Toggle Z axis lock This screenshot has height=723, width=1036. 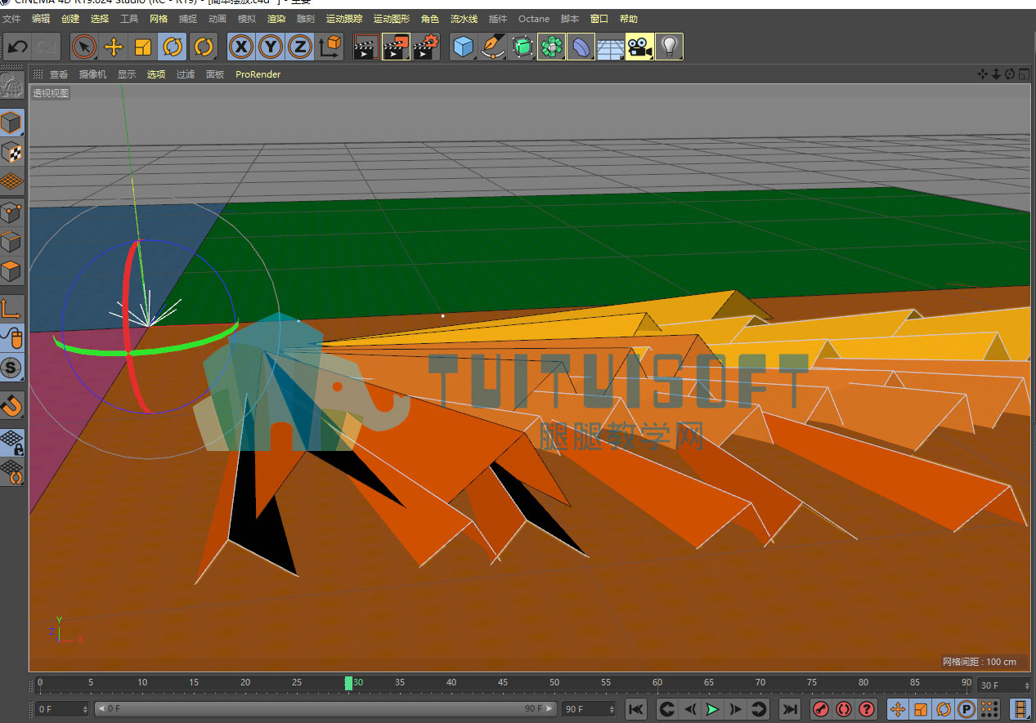[300, 47]
